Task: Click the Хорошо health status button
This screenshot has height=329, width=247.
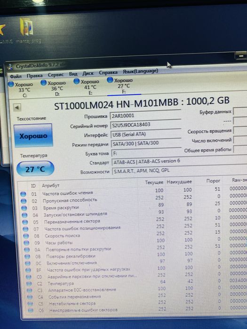Action: click(33, 135)
